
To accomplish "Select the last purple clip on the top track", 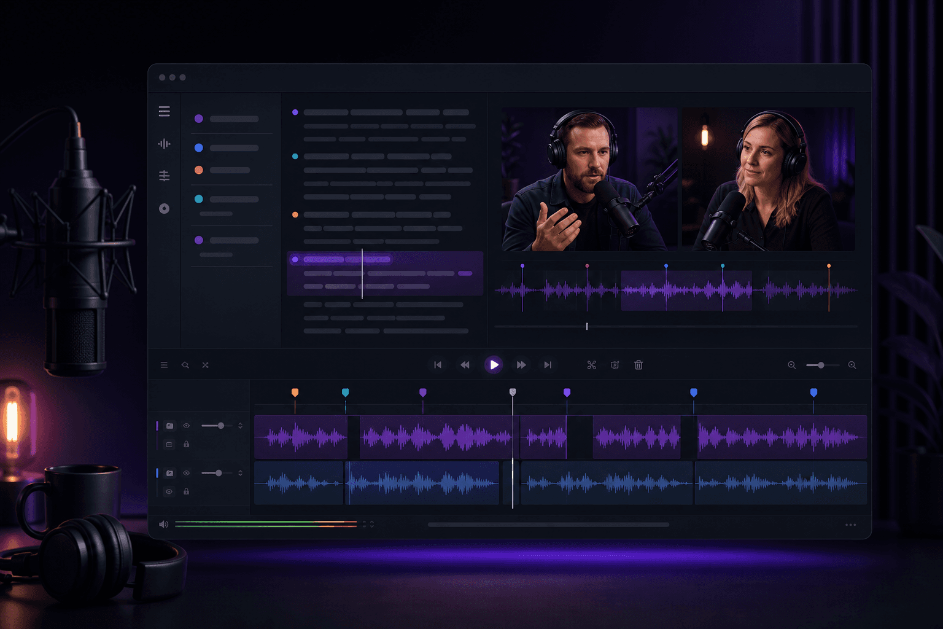I will click(x=782, y=437).
